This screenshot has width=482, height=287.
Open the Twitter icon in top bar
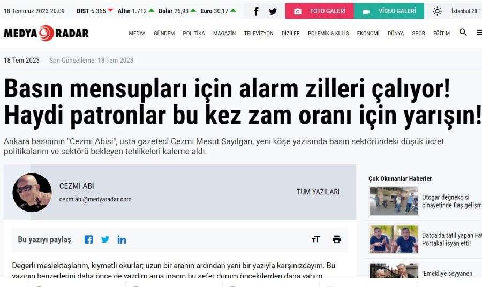(x=273, y=11)
